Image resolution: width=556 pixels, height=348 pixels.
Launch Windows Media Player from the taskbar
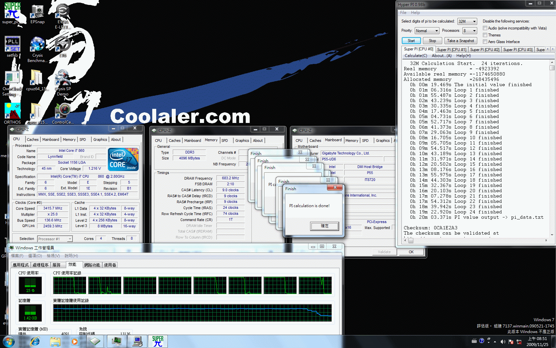tap(75, 341)
